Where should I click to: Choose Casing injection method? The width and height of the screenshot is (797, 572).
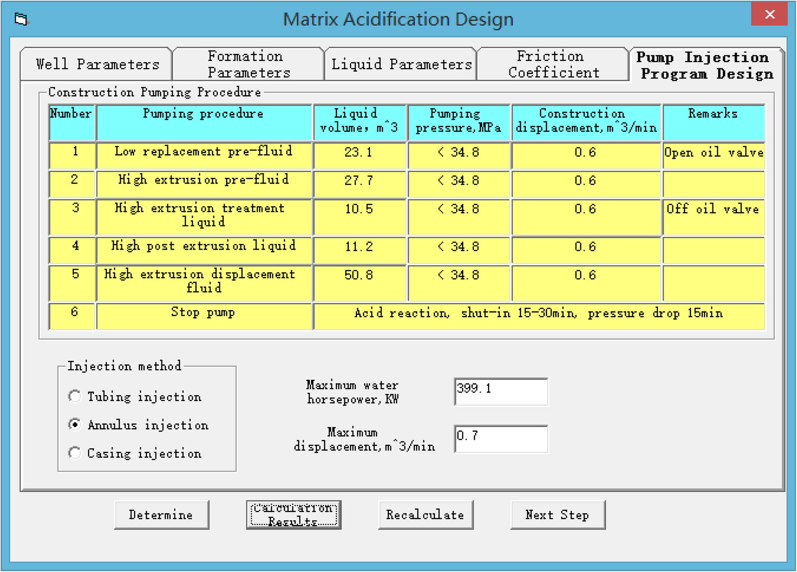click(75, 453)
